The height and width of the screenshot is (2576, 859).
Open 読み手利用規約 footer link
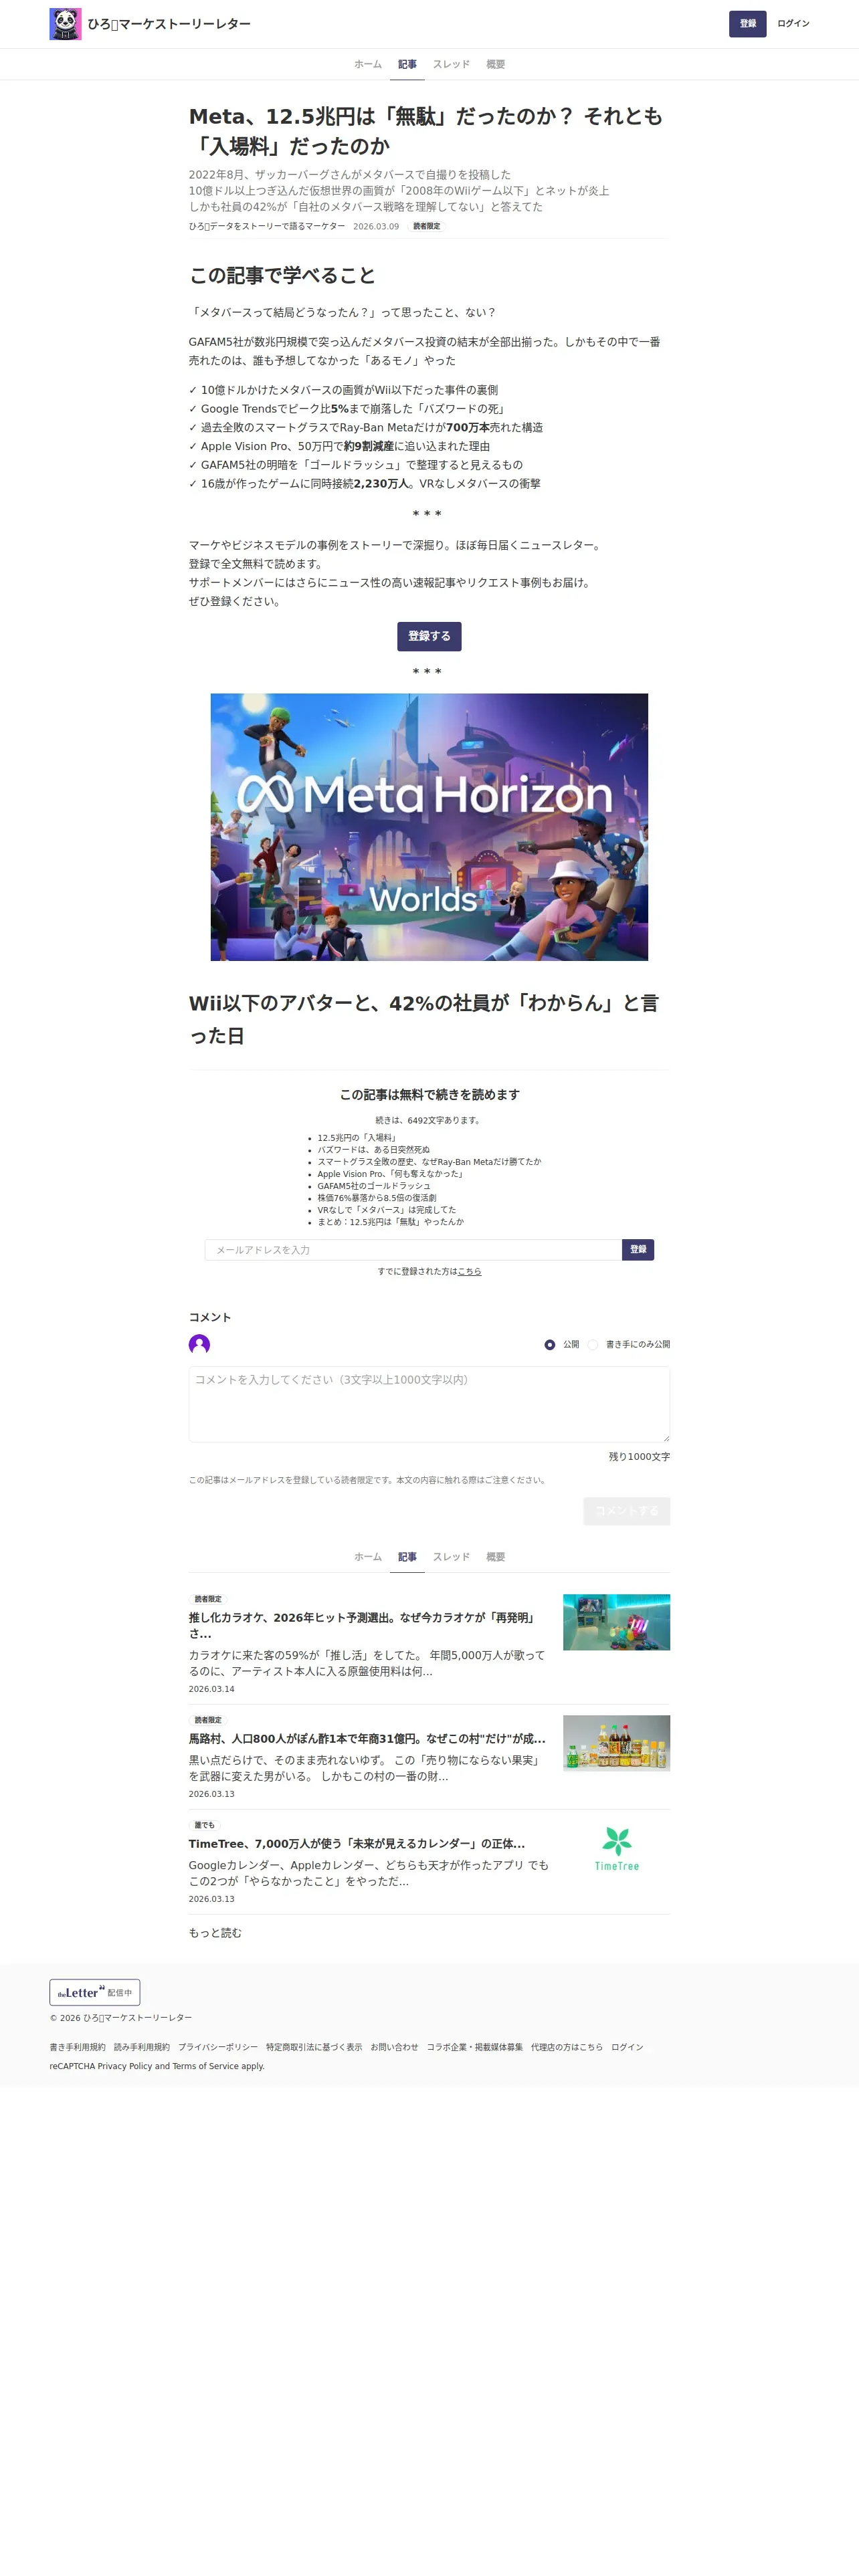[141, 2047]
